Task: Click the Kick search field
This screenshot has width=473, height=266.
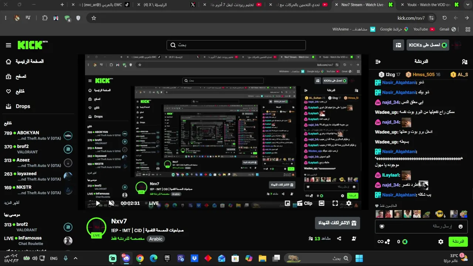Action: click(236, 45)
